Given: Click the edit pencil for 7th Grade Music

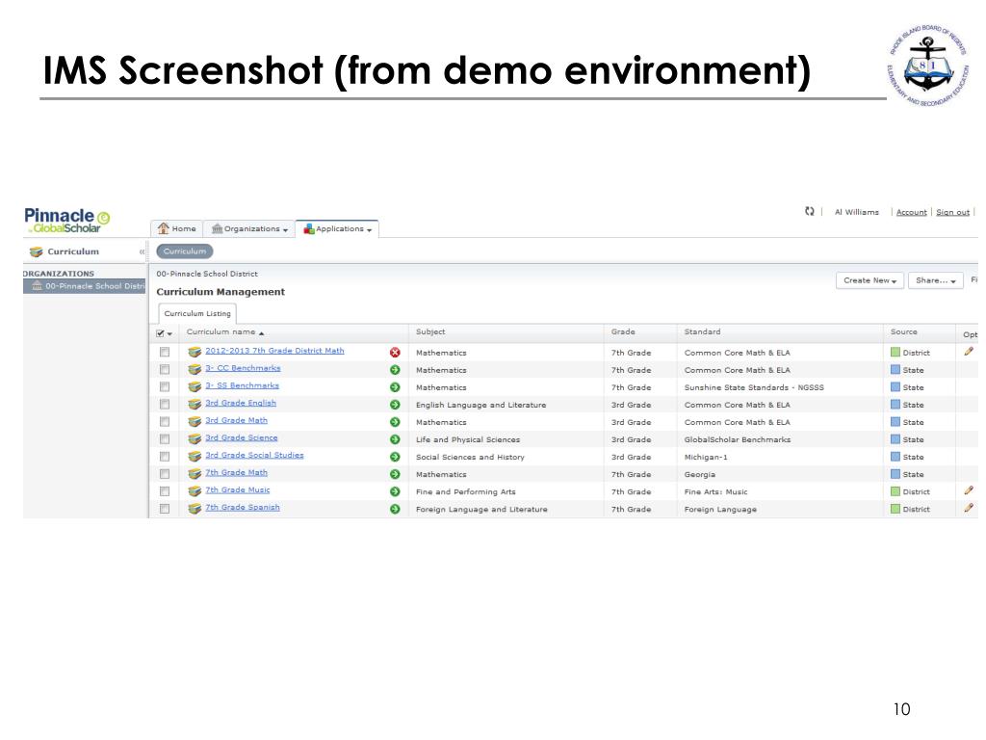Looking at the screenshot, I should (x=969, y=490).
